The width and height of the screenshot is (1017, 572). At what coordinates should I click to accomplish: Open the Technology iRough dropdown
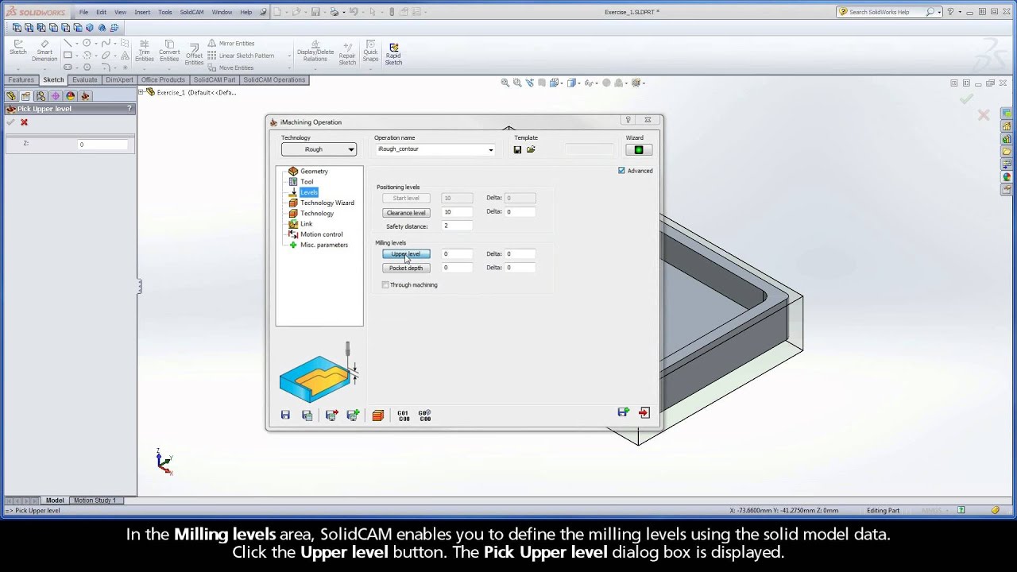click(x=319, y=149)
